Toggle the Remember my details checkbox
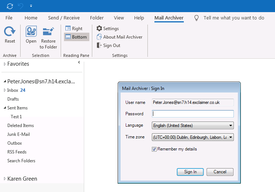 coord(154,149)
